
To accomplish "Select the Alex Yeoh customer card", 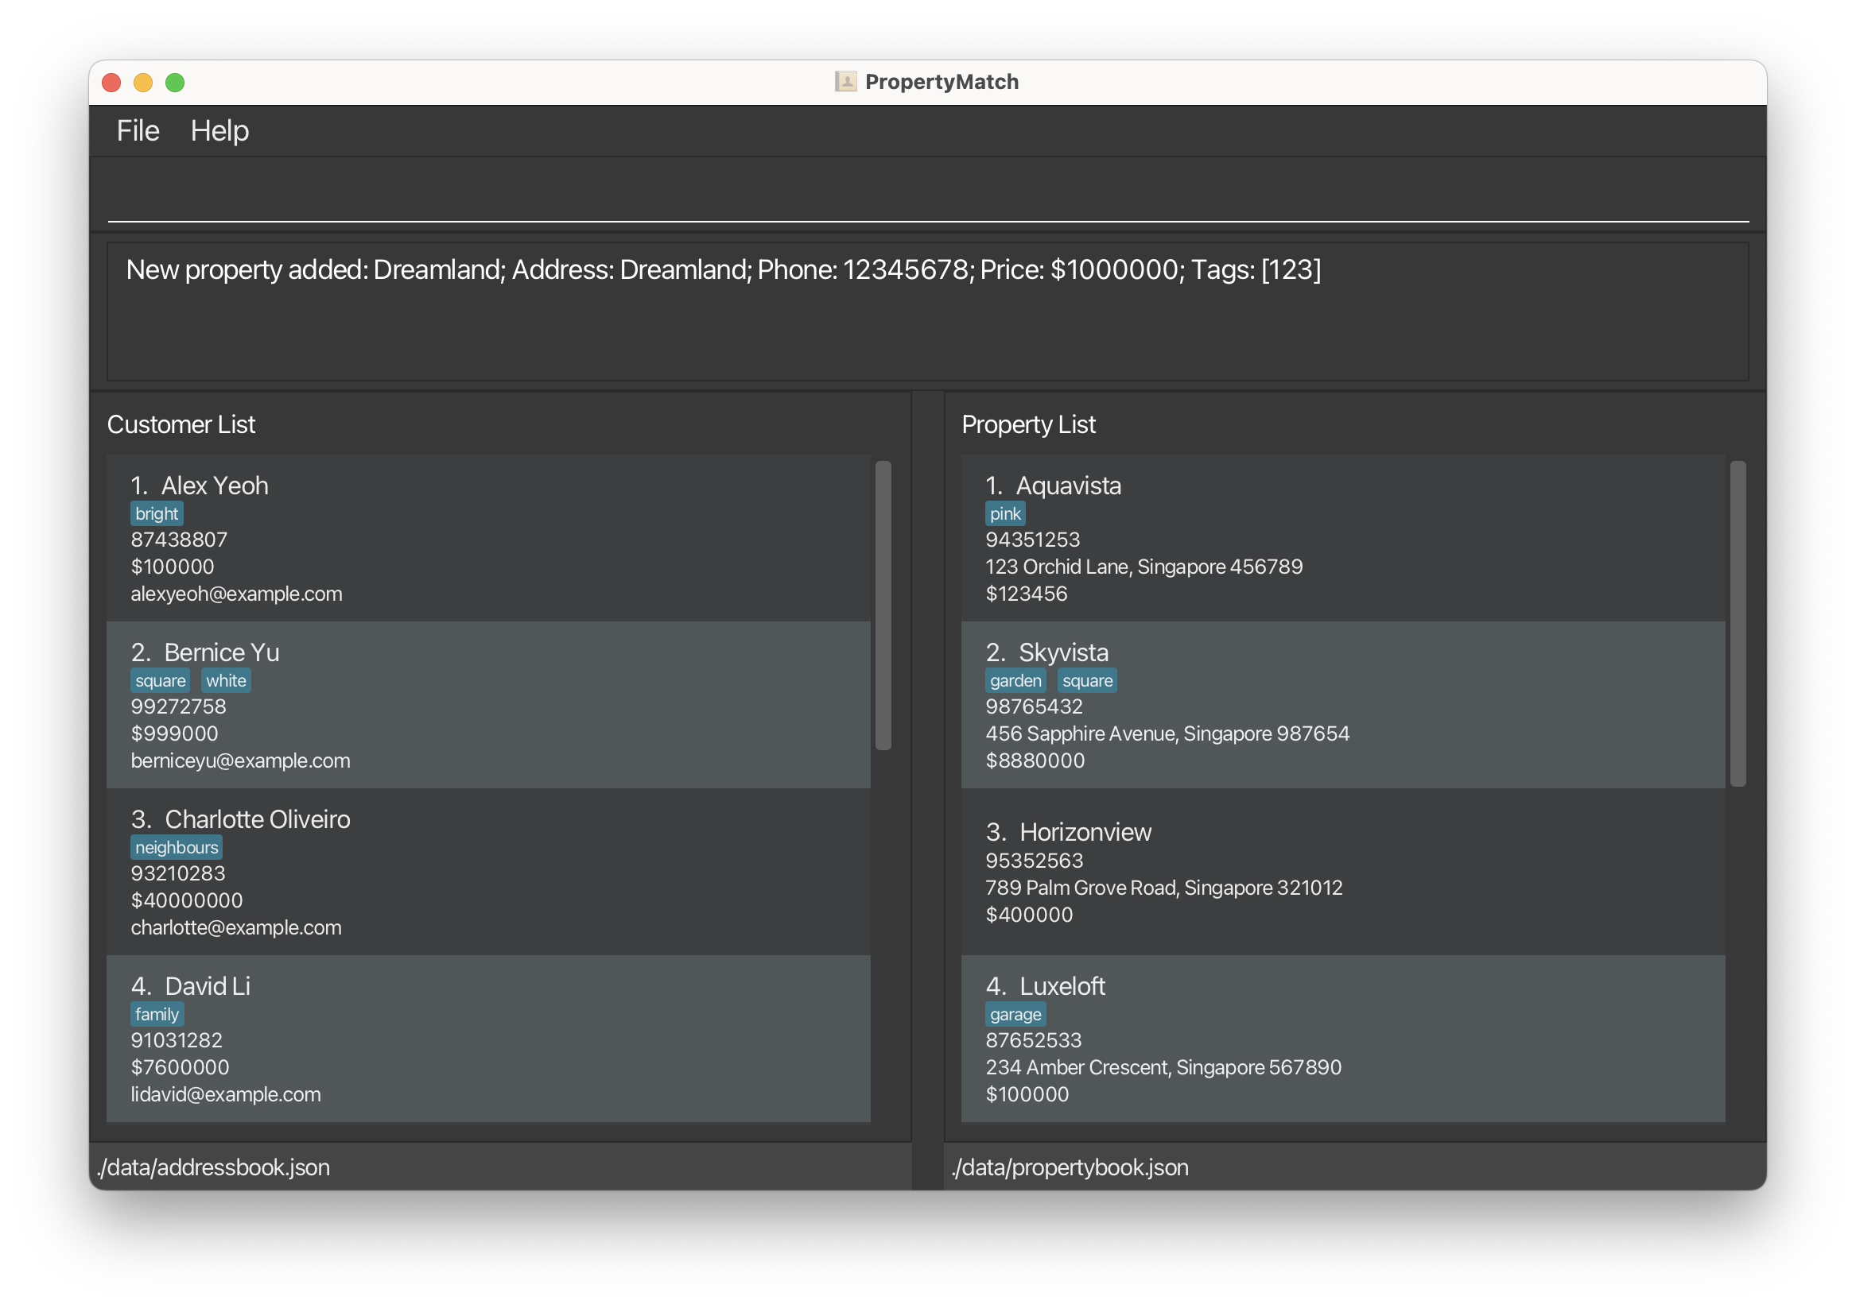I will click(487, 538).
